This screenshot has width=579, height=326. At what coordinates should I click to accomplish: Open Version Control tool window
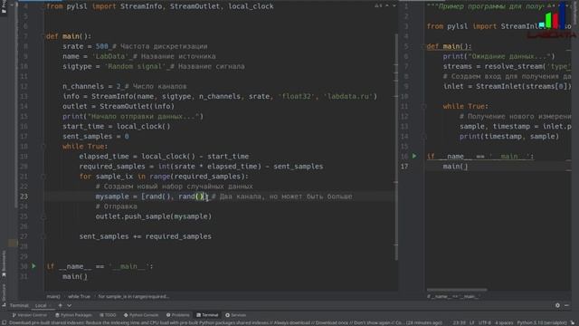tap(30, 315)
